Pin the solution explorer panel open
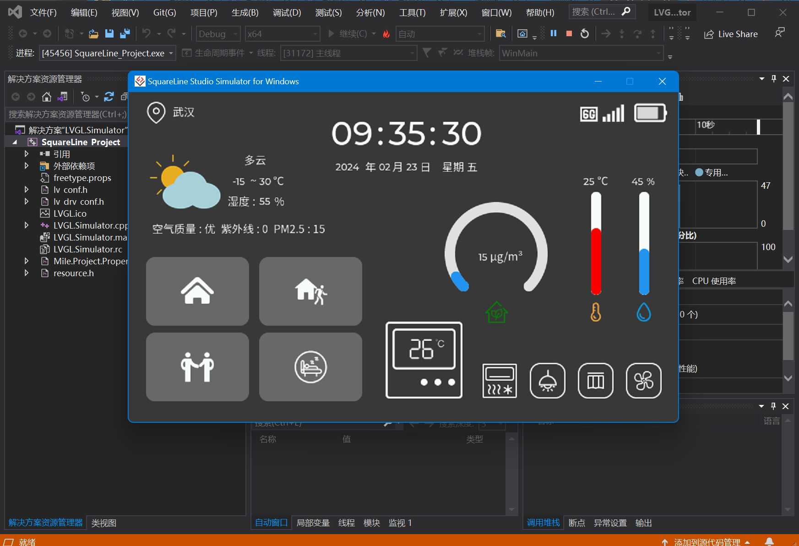 [773, 78]
